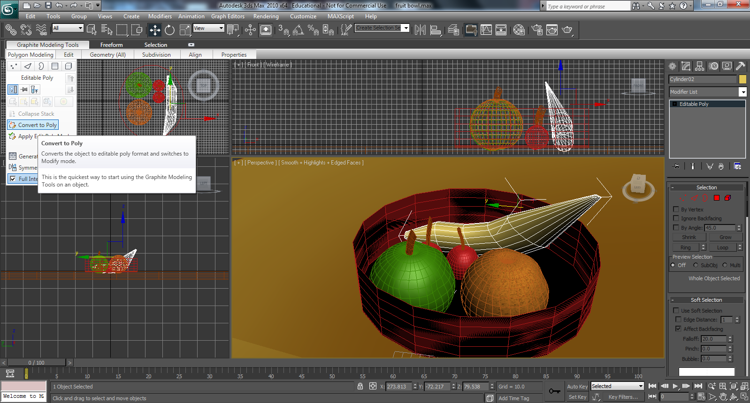The width and height of the screenshot is (750, 403).
Task: Click the Align tool icon
Action: click(x=436, y=30)
